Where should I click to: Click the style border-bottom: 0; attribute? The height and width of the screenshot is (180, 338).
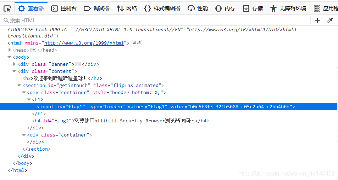pos(128,92)
